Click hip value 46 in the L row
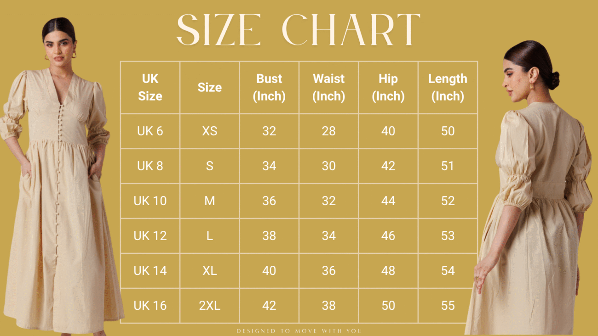 point(388,235)
